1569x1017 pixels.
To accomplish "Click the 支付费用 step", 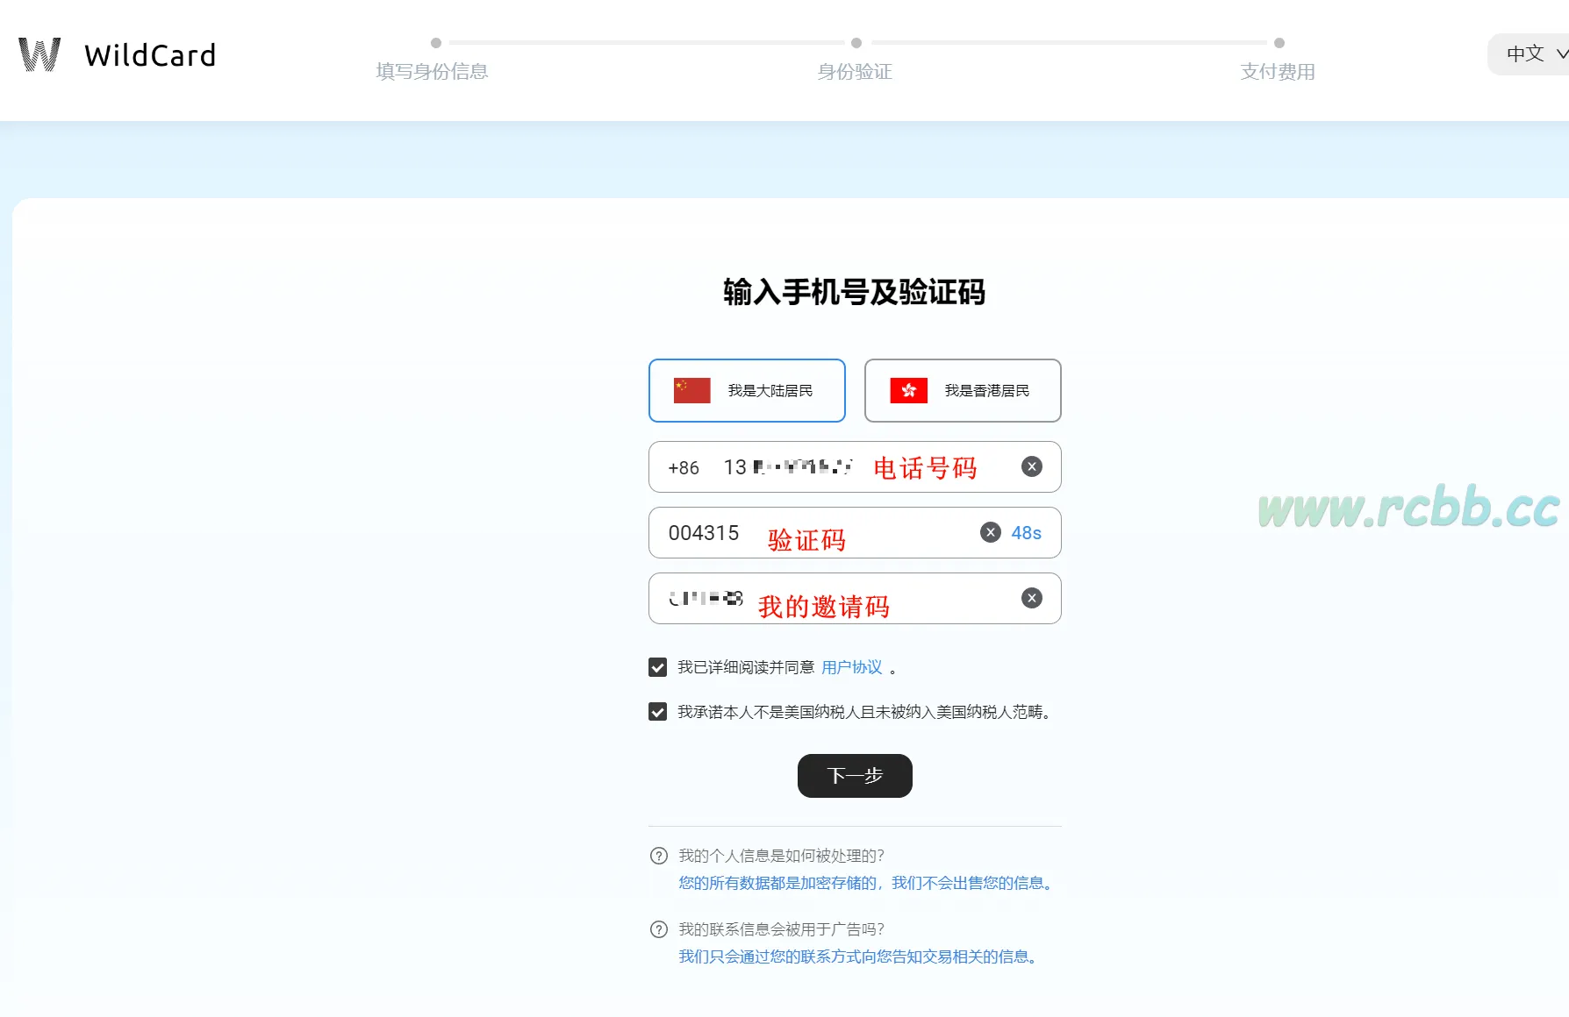I will 1278,71.
